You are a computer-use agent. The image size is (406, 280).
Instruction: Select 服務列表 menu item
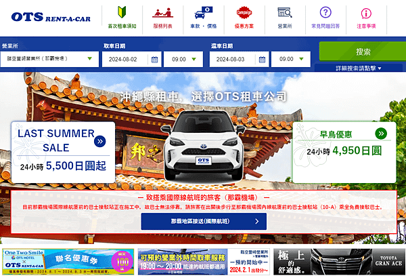pyautogui.click(x=162, y=26)
